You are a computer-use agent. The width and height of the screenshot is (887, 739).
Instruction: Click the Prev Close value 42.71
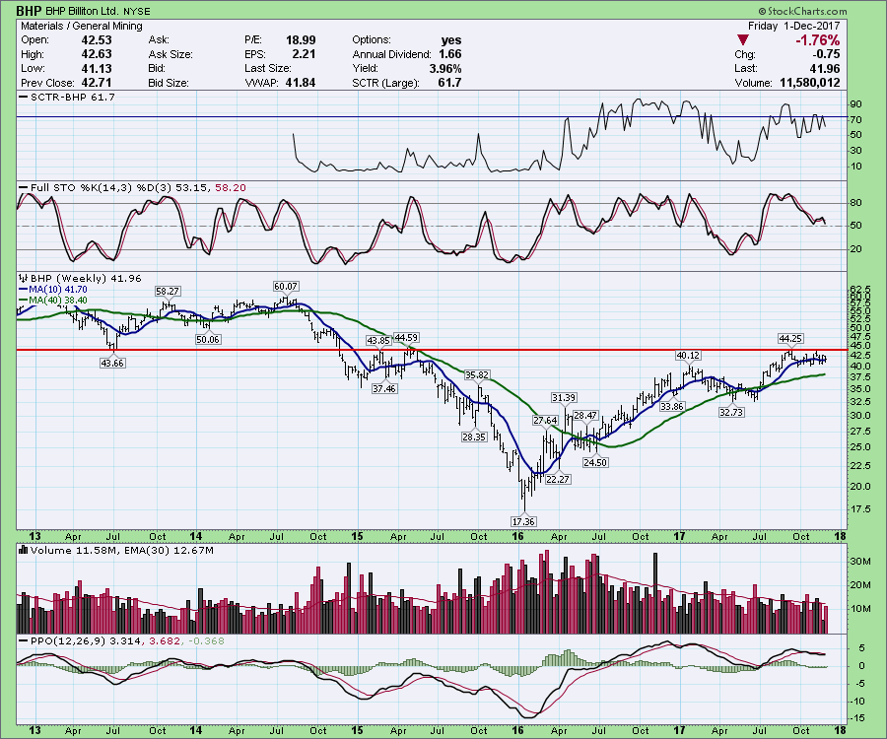point(97,83)
